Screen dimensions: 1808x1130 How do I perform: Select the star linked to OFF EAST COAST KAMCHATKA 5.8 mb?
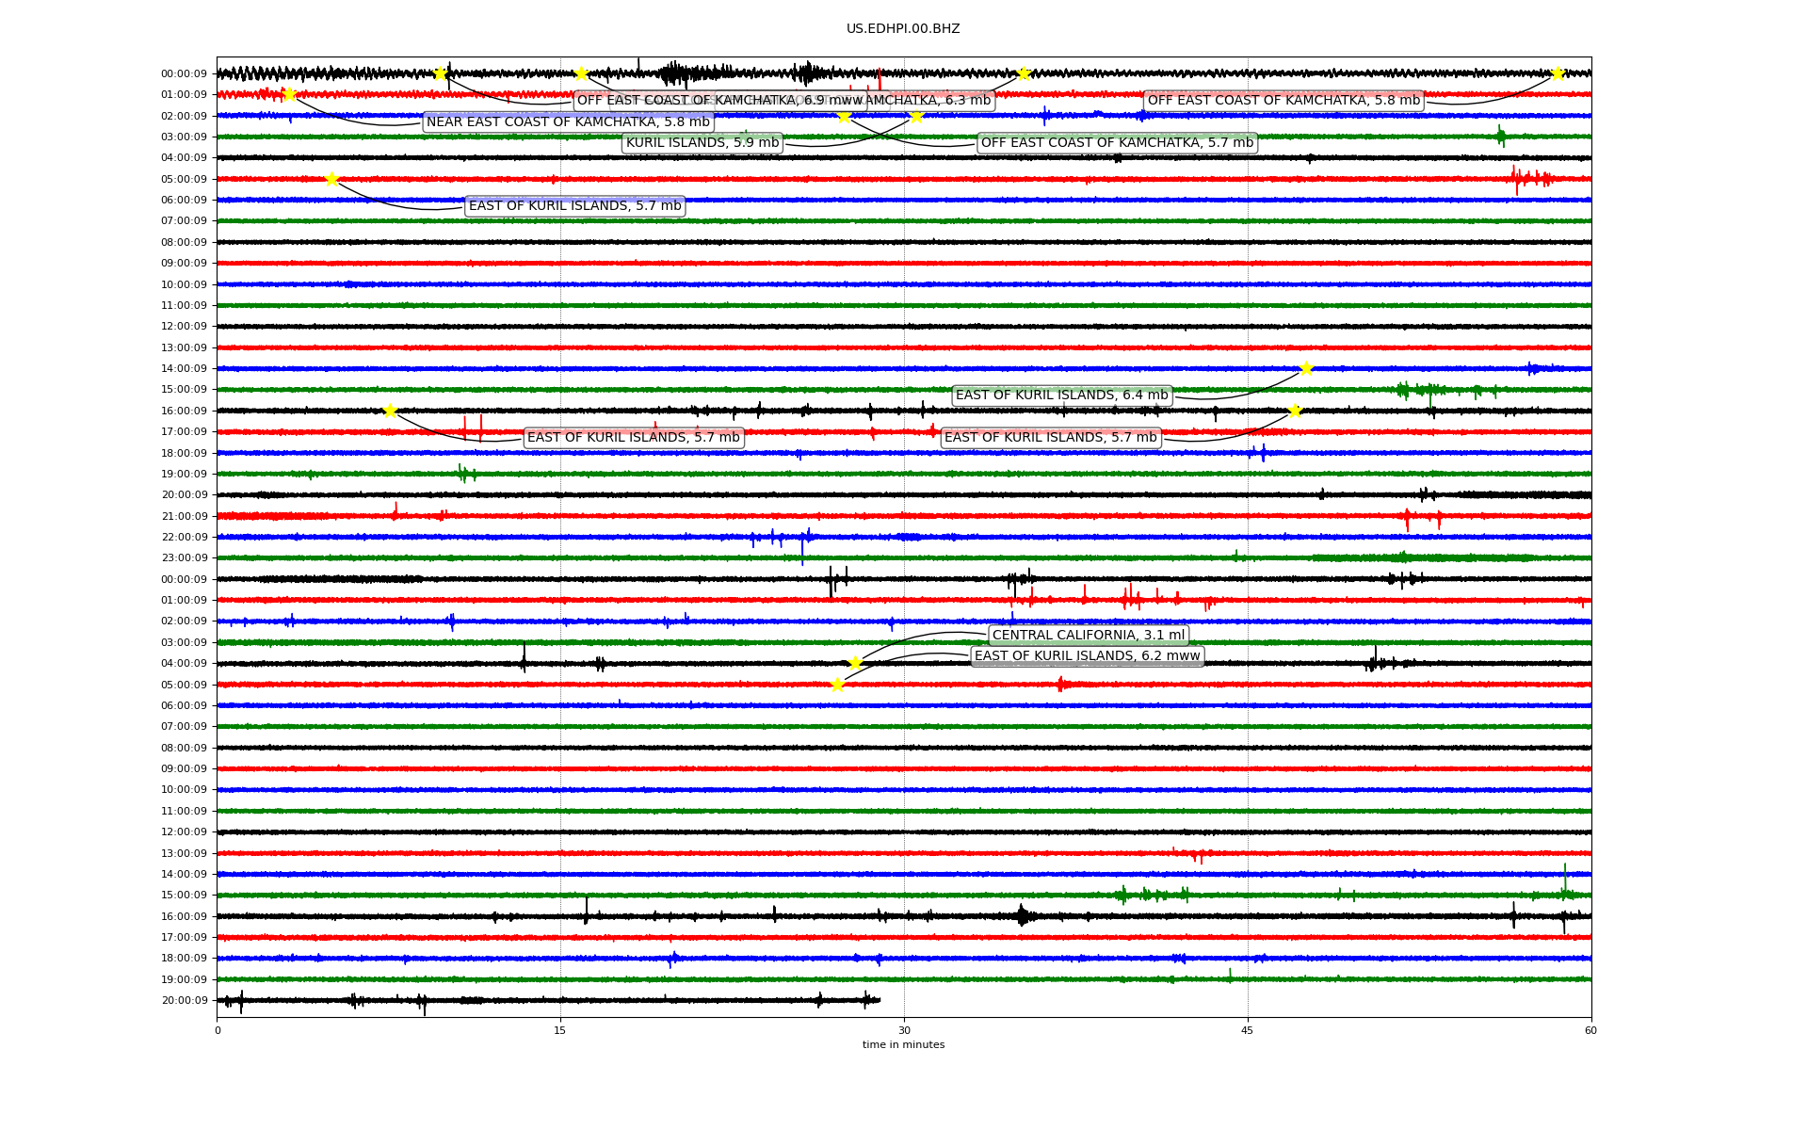tap(1558, 73)
